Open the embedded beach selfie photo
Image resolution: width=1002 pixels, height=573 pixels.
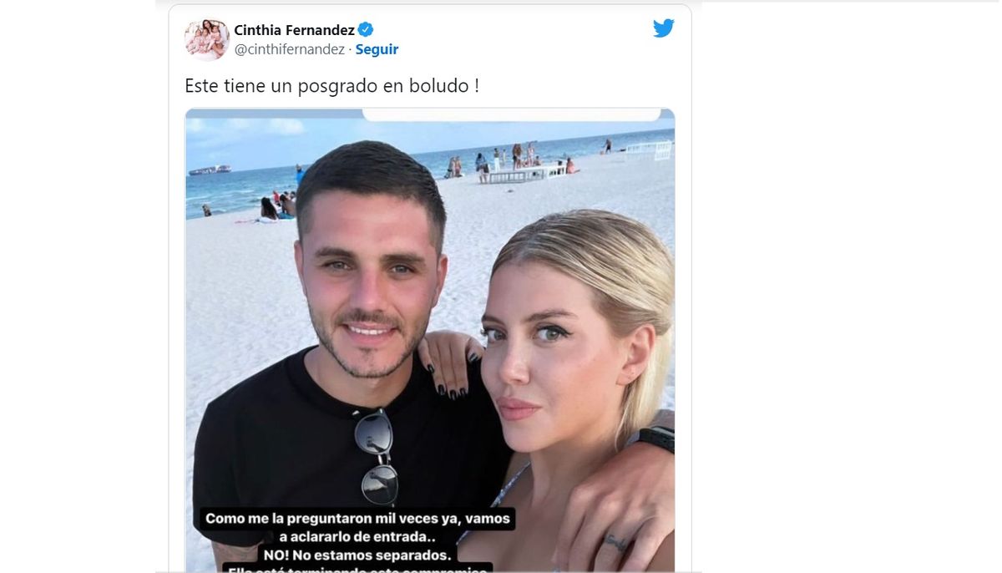tap(430, 340)
